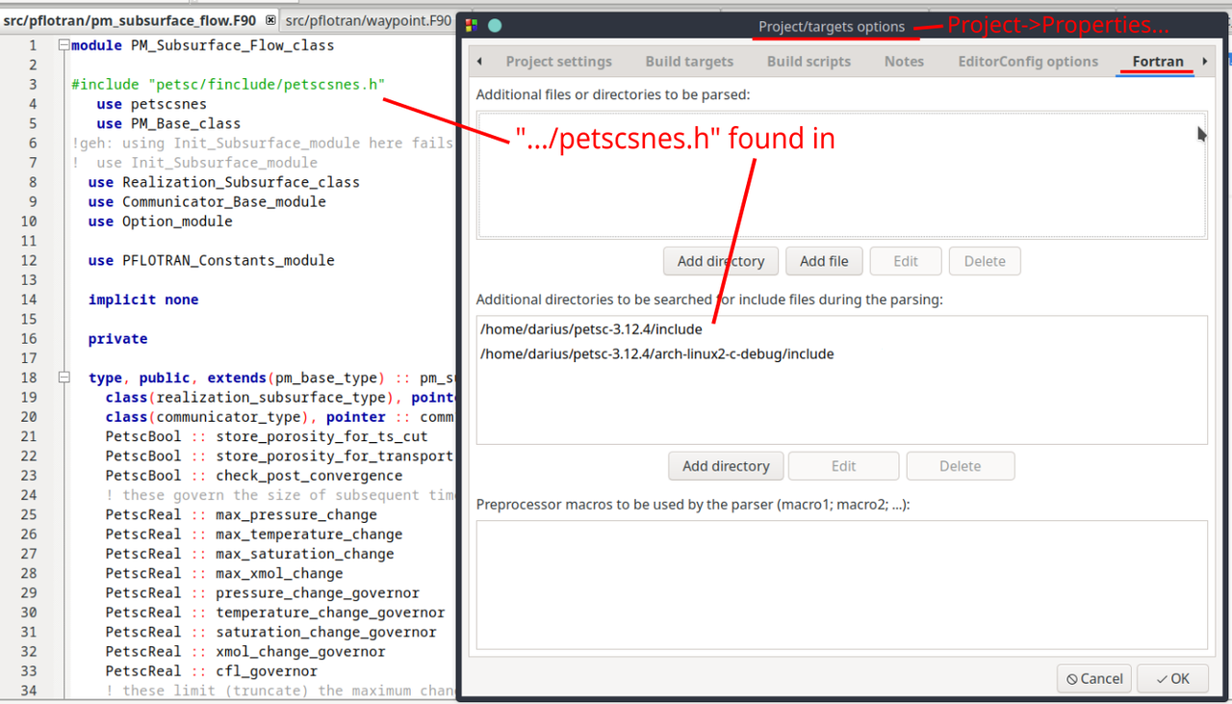This screenshot has height=704, width=1232.
Task: Close the pm_subsurface_flow.F90 editor tab
Action: pyautogui.click(x=270, y=20)
